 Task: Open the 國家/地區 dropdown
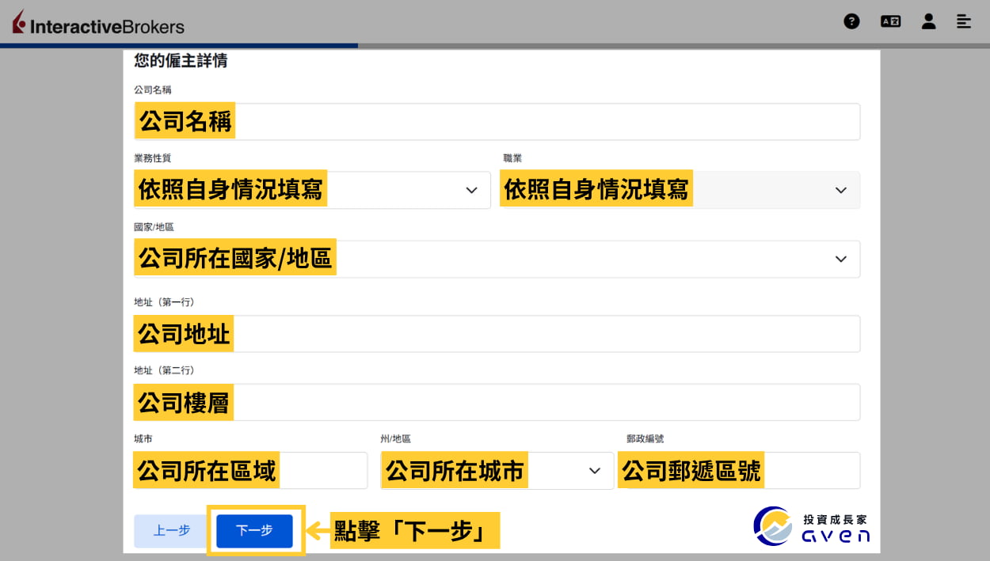[x=497, y=259]
